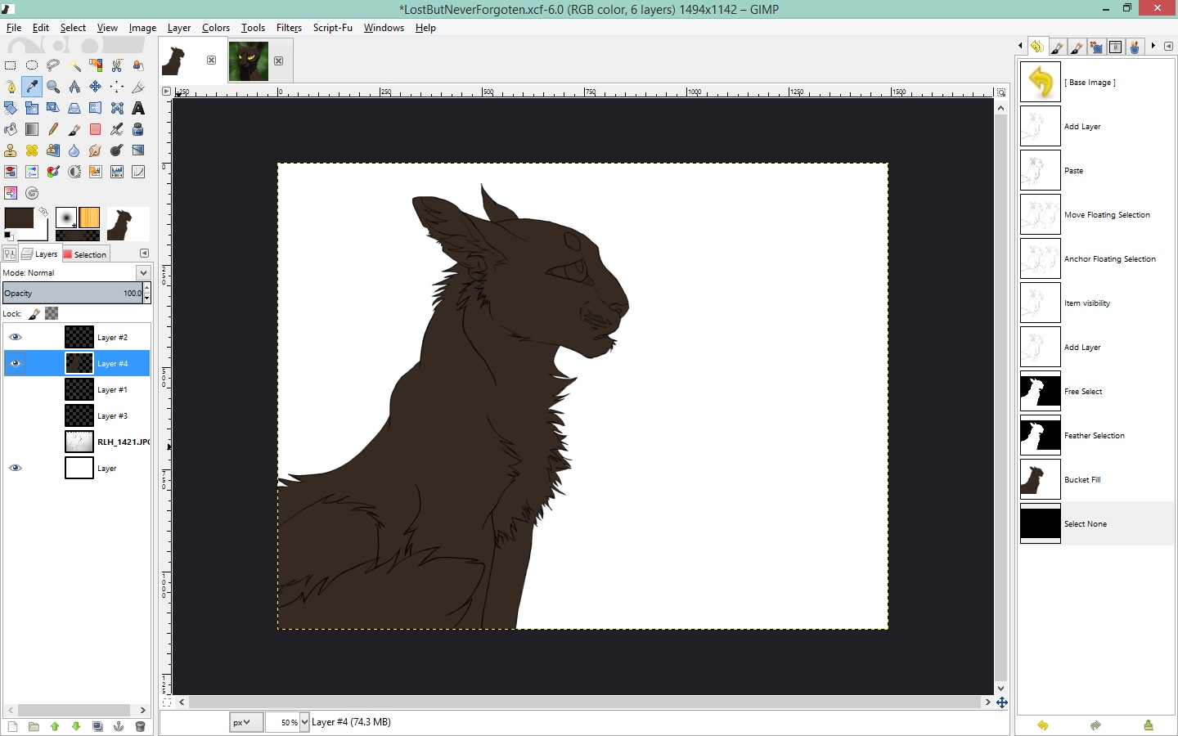Select the Paintbrush tool
1178x736 pixels.
[74, 129]
